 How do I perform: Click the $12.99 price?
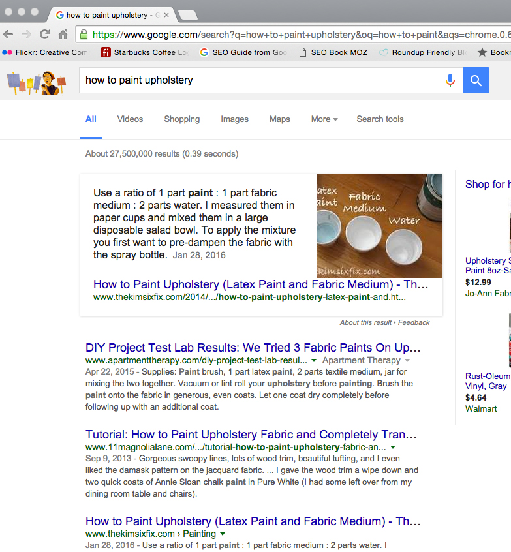coord(478,283)
